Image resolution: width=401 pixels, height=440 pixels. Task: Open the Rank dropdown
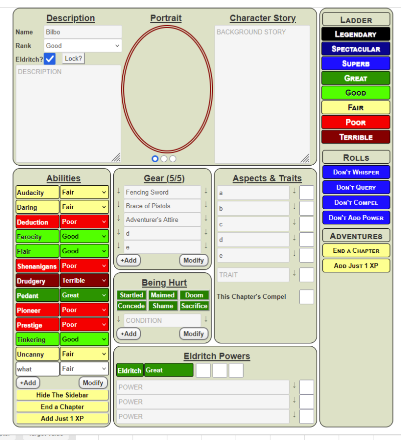coord(83,46)
